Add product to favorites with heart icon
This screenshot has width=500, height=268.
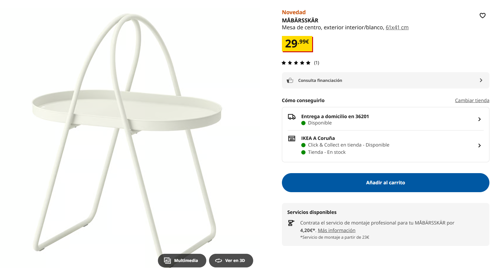[482, 15]
